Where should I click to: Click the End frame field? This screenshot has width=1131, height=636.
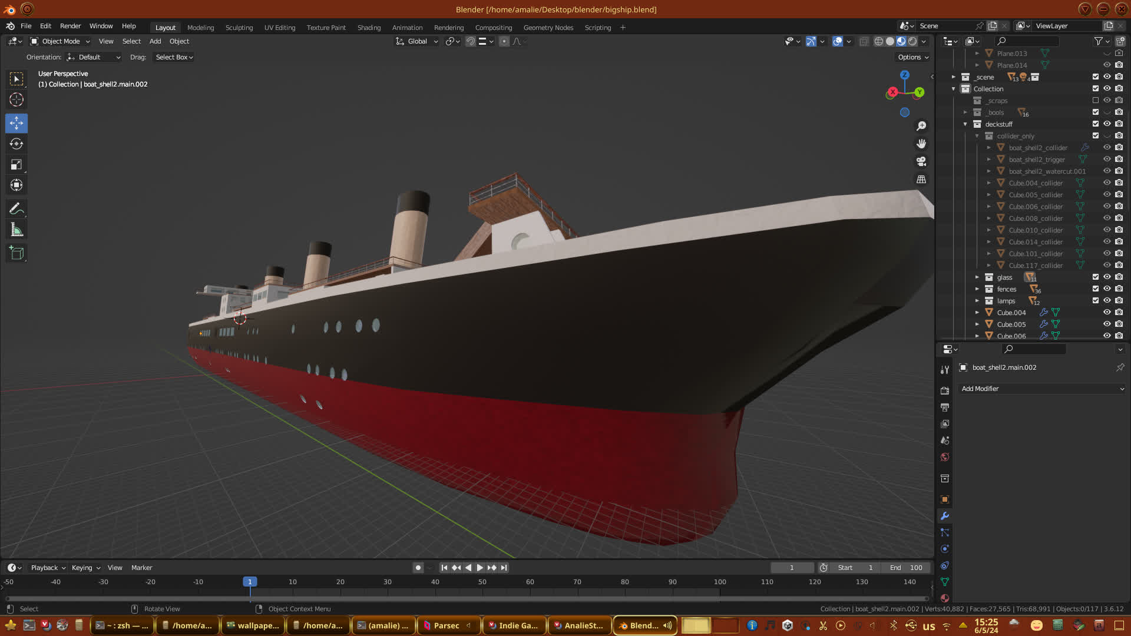pos(906,568)
